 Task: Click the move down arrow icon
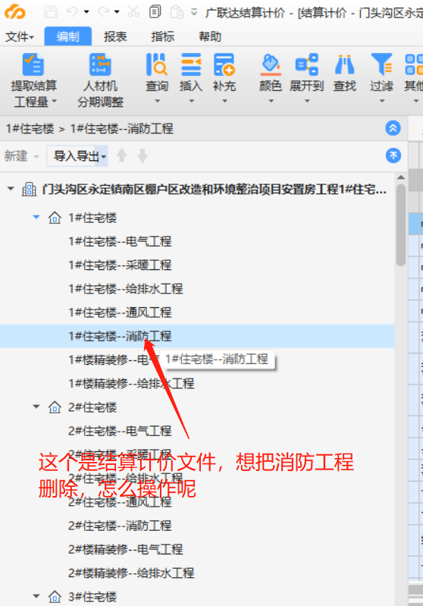[x=143, y=155]
